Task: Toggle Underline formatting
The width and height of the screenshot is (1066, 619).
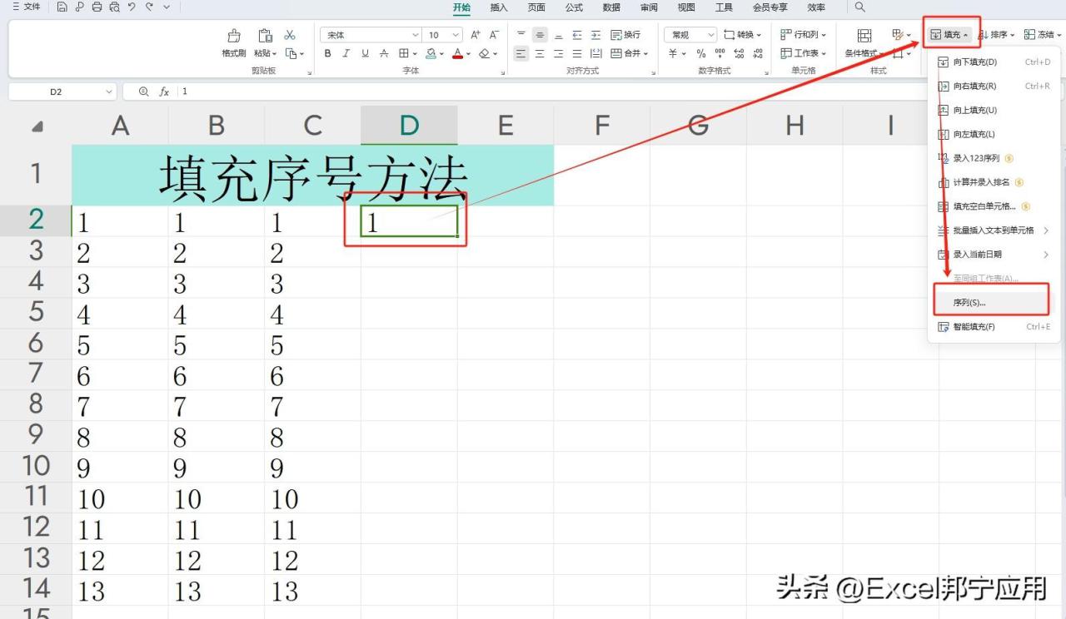Action: pyautogui.click(x=365, y=53)
